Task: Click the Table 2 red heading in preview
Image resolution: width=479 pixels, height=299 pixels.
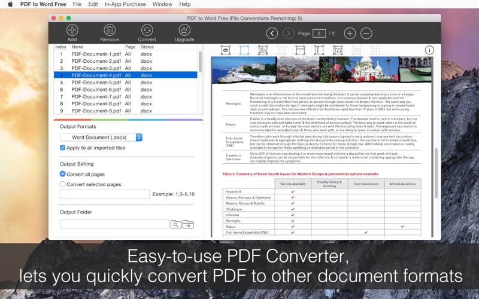Action: pos(301,174)
